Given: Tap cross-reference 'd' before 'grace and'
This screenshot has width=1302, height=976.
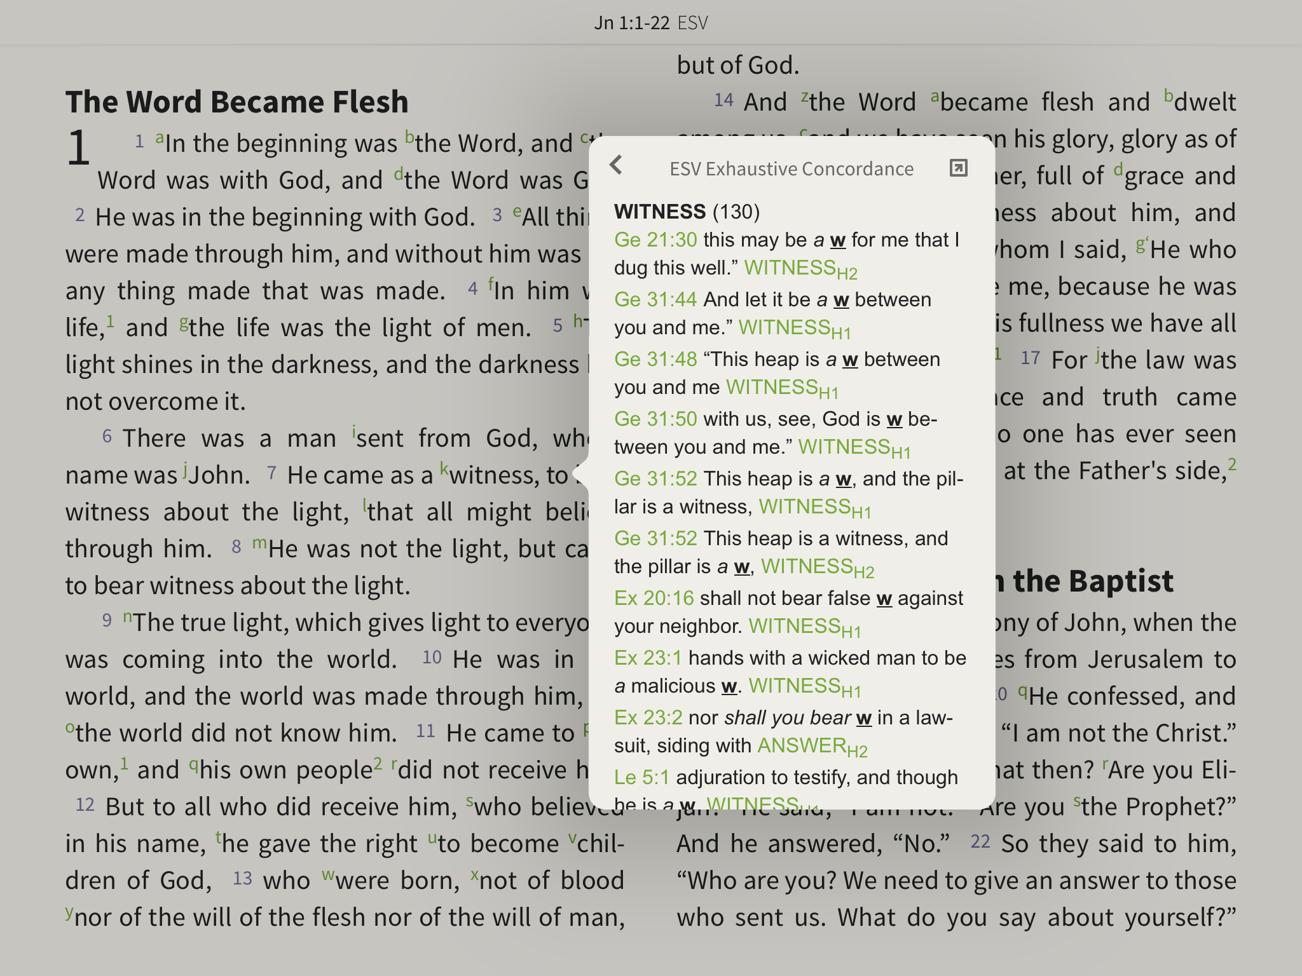Looking at the screenshot, I should click(x=1119, y=170).
